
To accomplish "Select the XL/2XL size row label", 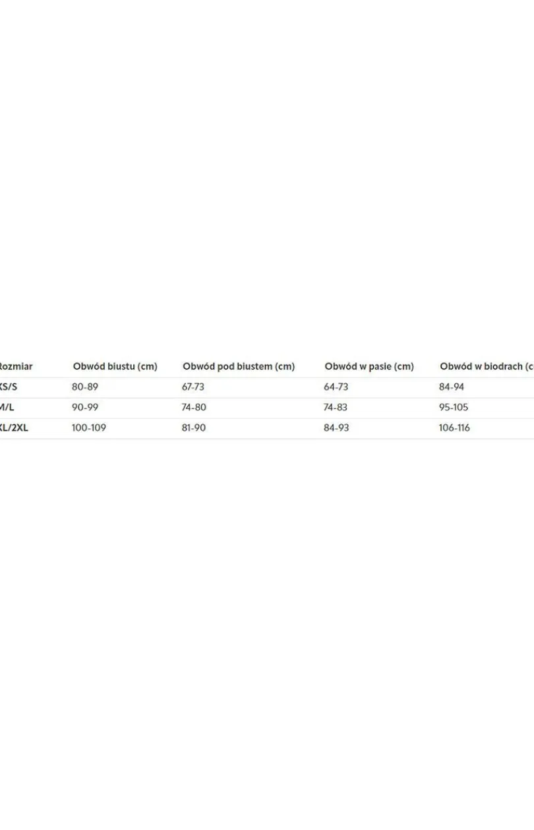I will click(14, 428).
